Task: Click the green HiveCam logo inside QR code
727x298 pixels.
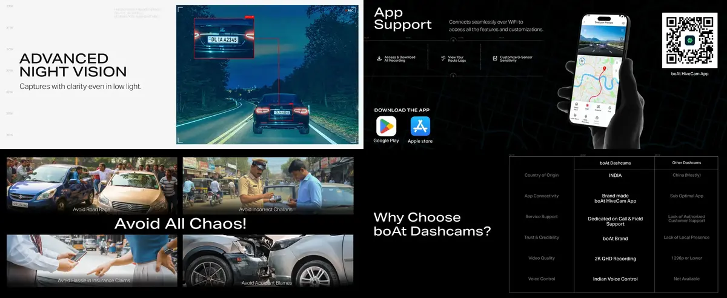Action: coord(689,39)
